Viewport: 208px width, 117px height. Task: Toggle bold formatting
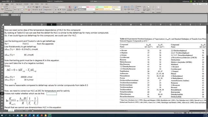pyautogui.click(x=15, y=10)
